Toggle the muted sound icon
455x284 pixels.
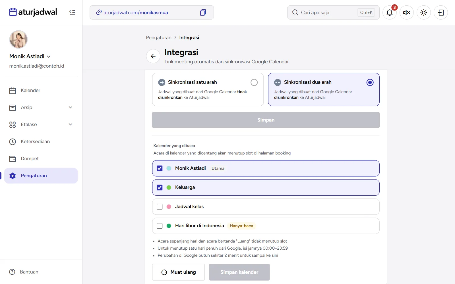point(407,12)
